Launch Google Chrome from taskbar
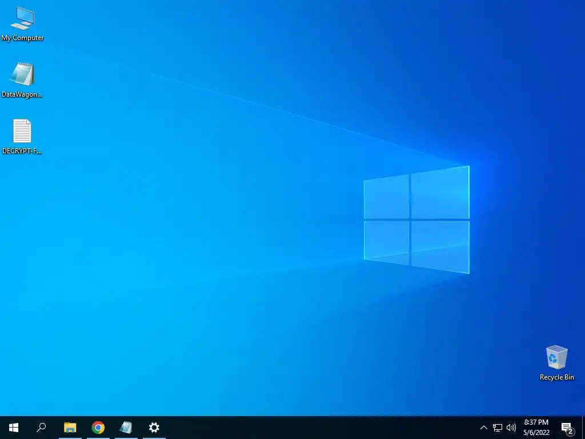Screen dimensions: 585x439 98,428
